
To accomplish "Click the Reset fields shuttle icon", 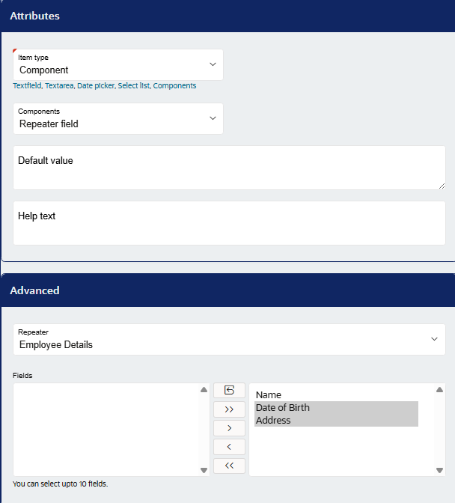I will 229,390.
